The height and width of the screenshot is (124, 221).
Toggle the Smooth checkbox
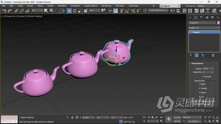pos(203,77)
